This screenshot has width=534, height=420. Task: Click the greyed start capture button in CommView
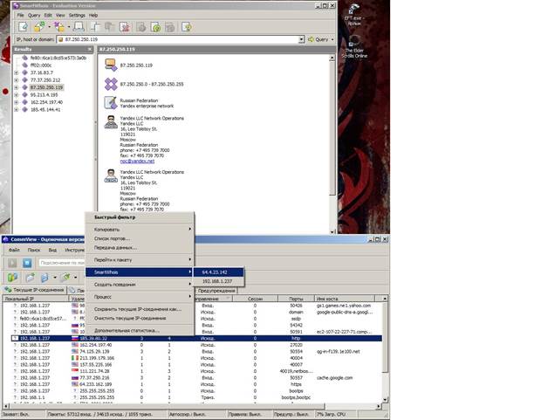point(12,263)
